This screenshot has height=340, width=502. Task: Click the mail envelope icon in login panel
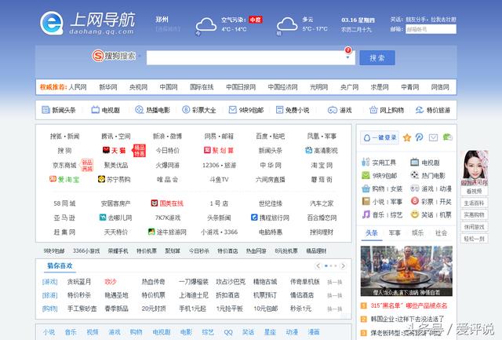pos(433,137)
